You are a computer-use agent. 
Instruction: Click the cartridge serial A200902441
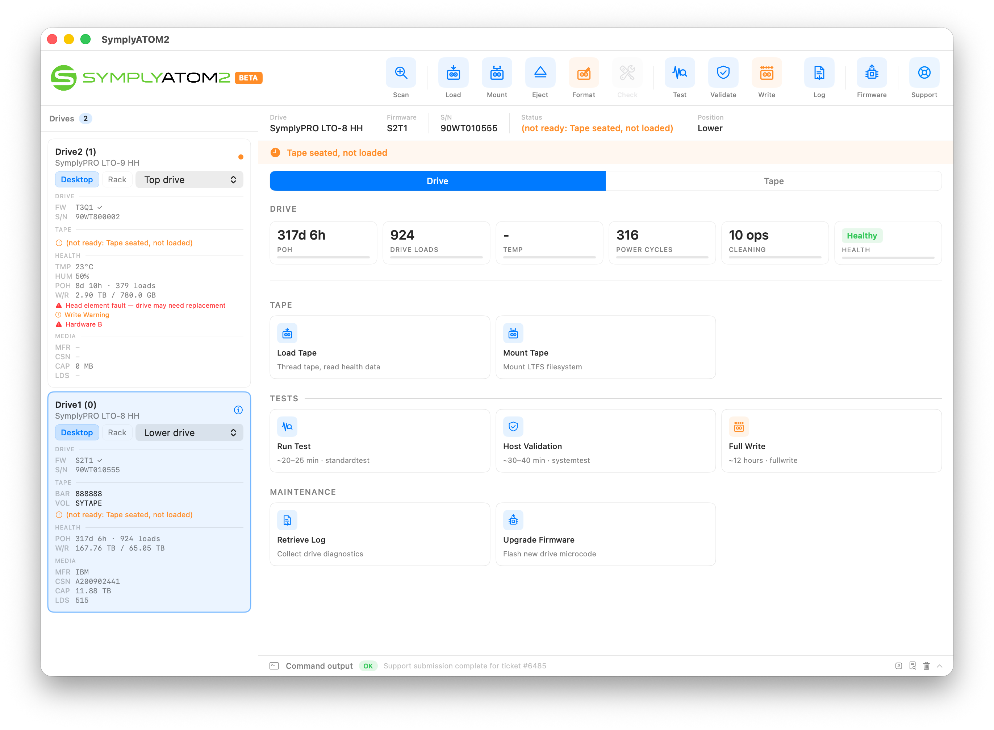(x=97, y=581)
